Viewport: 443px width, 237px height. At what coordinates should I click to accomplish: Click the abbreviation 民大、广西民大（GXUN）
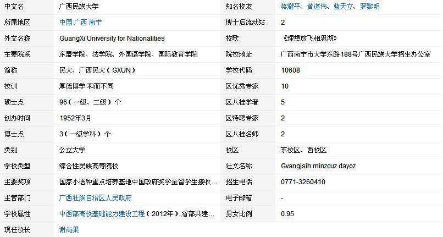tap(97, 70)
